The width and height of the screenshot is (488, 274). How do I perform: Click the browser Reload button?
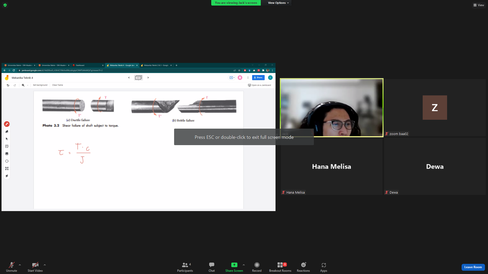pos(14,71)
